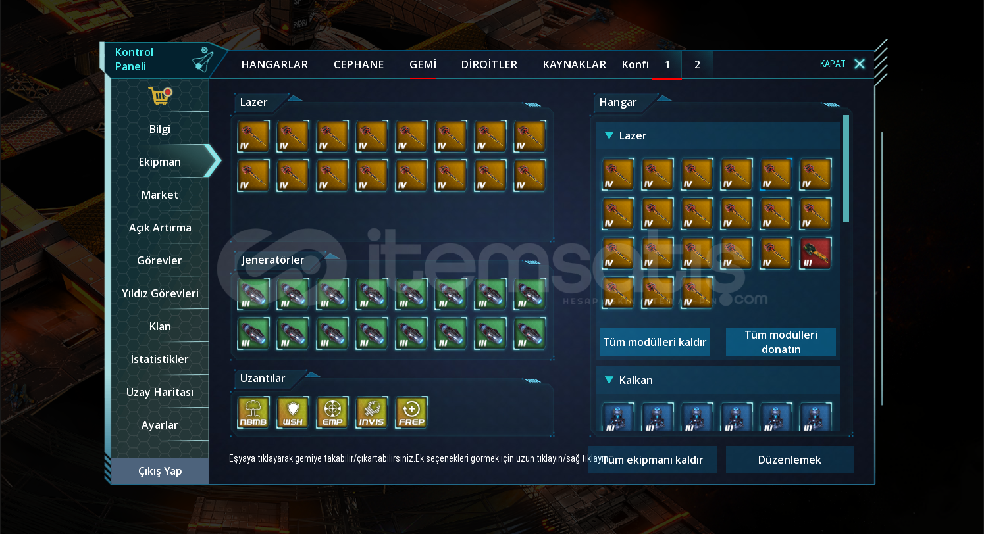Image resolution: width=984 pixels, height=534 pixels.
Task: Close the panel with KAPAT
Action: [842, 64]
